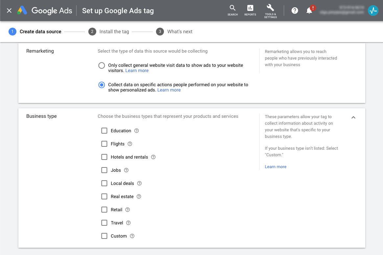The width and height of the screenshot is (383, 255).
Task: Check the Jobs checkbox
Action: click(x=104, y=170)
